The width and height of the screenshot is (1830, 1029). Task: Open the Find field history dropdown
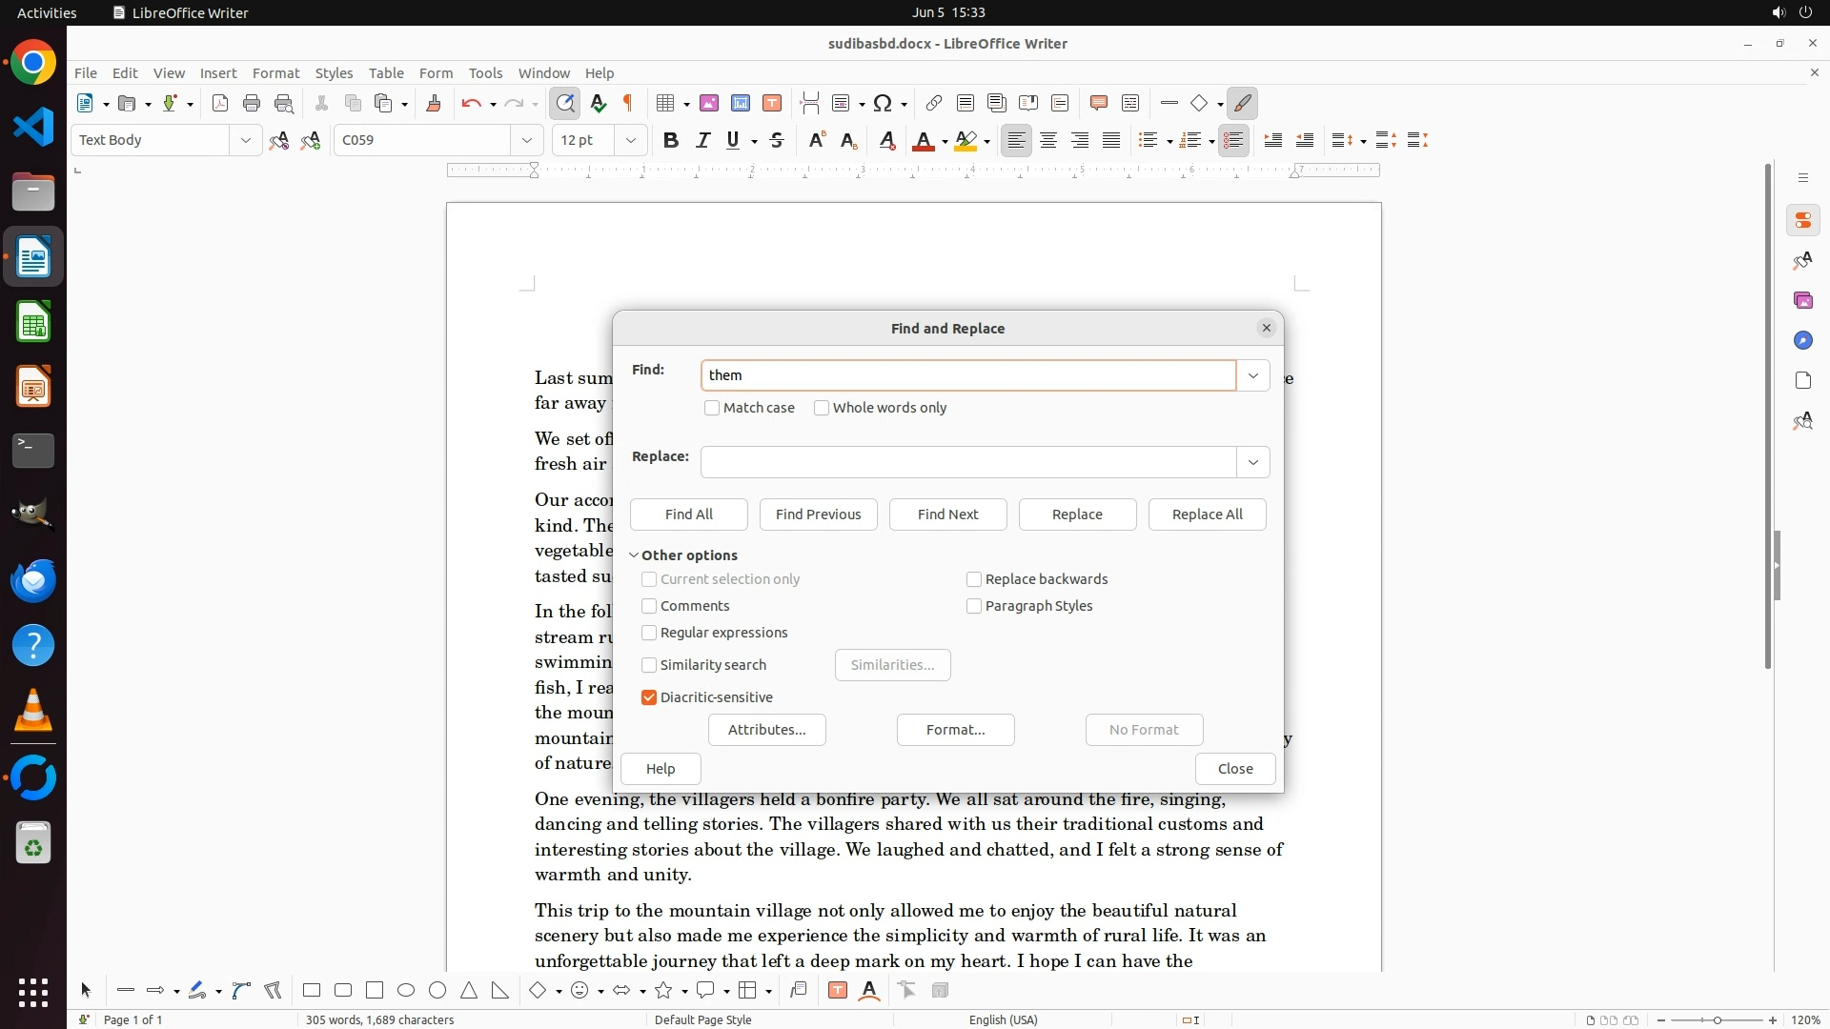click(x=1252, y=375)
